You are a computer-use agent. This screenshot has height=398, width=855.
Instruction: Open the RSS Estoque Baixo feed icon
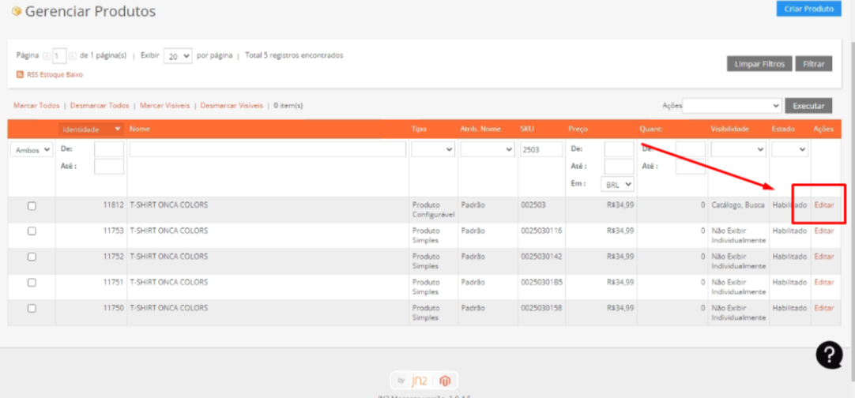20,75
